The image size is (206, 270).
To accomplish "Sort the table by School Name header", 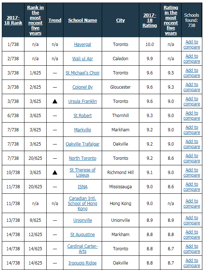I will (x=83, y=20).
